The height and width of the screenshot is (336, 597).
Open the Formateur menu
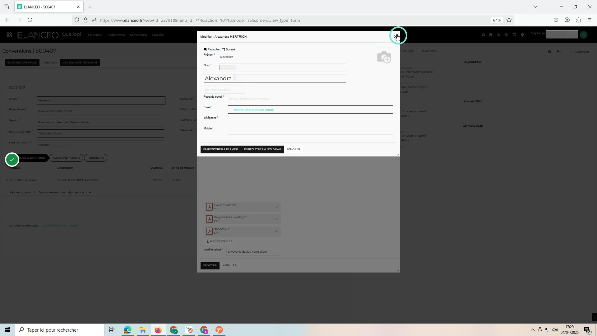click(x=95, y=35)
